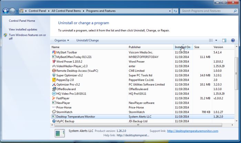The width and height of the screenshot is (241, 143).
Task: Open View installed updates link
Action: tap(23, 29)
